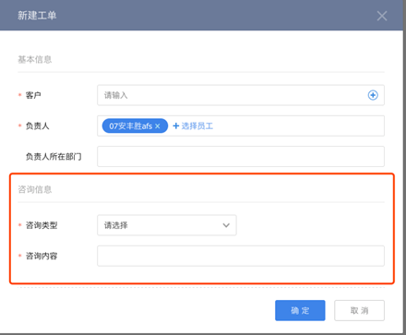Select the 咨询信息 section heading
406x335 pixels.
click(x=34, y=189)
